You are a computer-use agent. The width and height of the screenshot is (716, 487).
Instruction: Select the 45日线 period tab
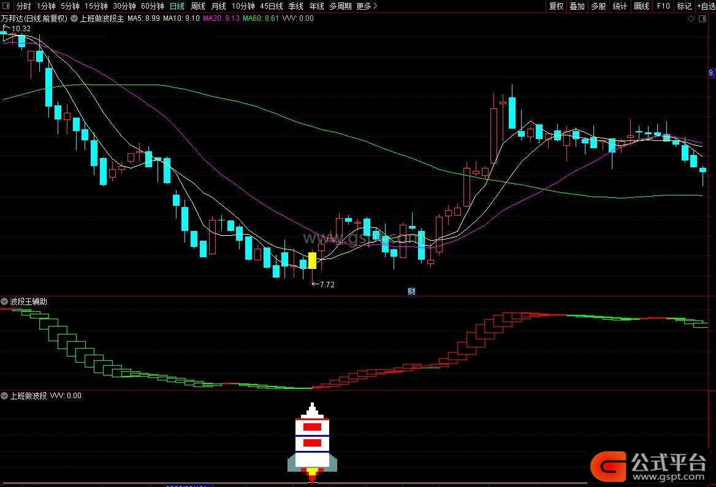(x=271, y=6)
